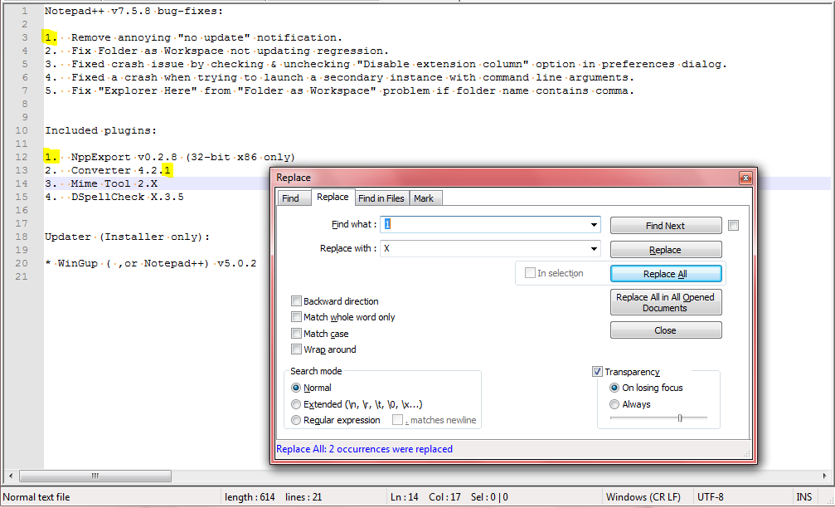Click line number 14 in the margin
This screenshot has height=508, width=835.
pyautogui.click(x=22, y=183)
